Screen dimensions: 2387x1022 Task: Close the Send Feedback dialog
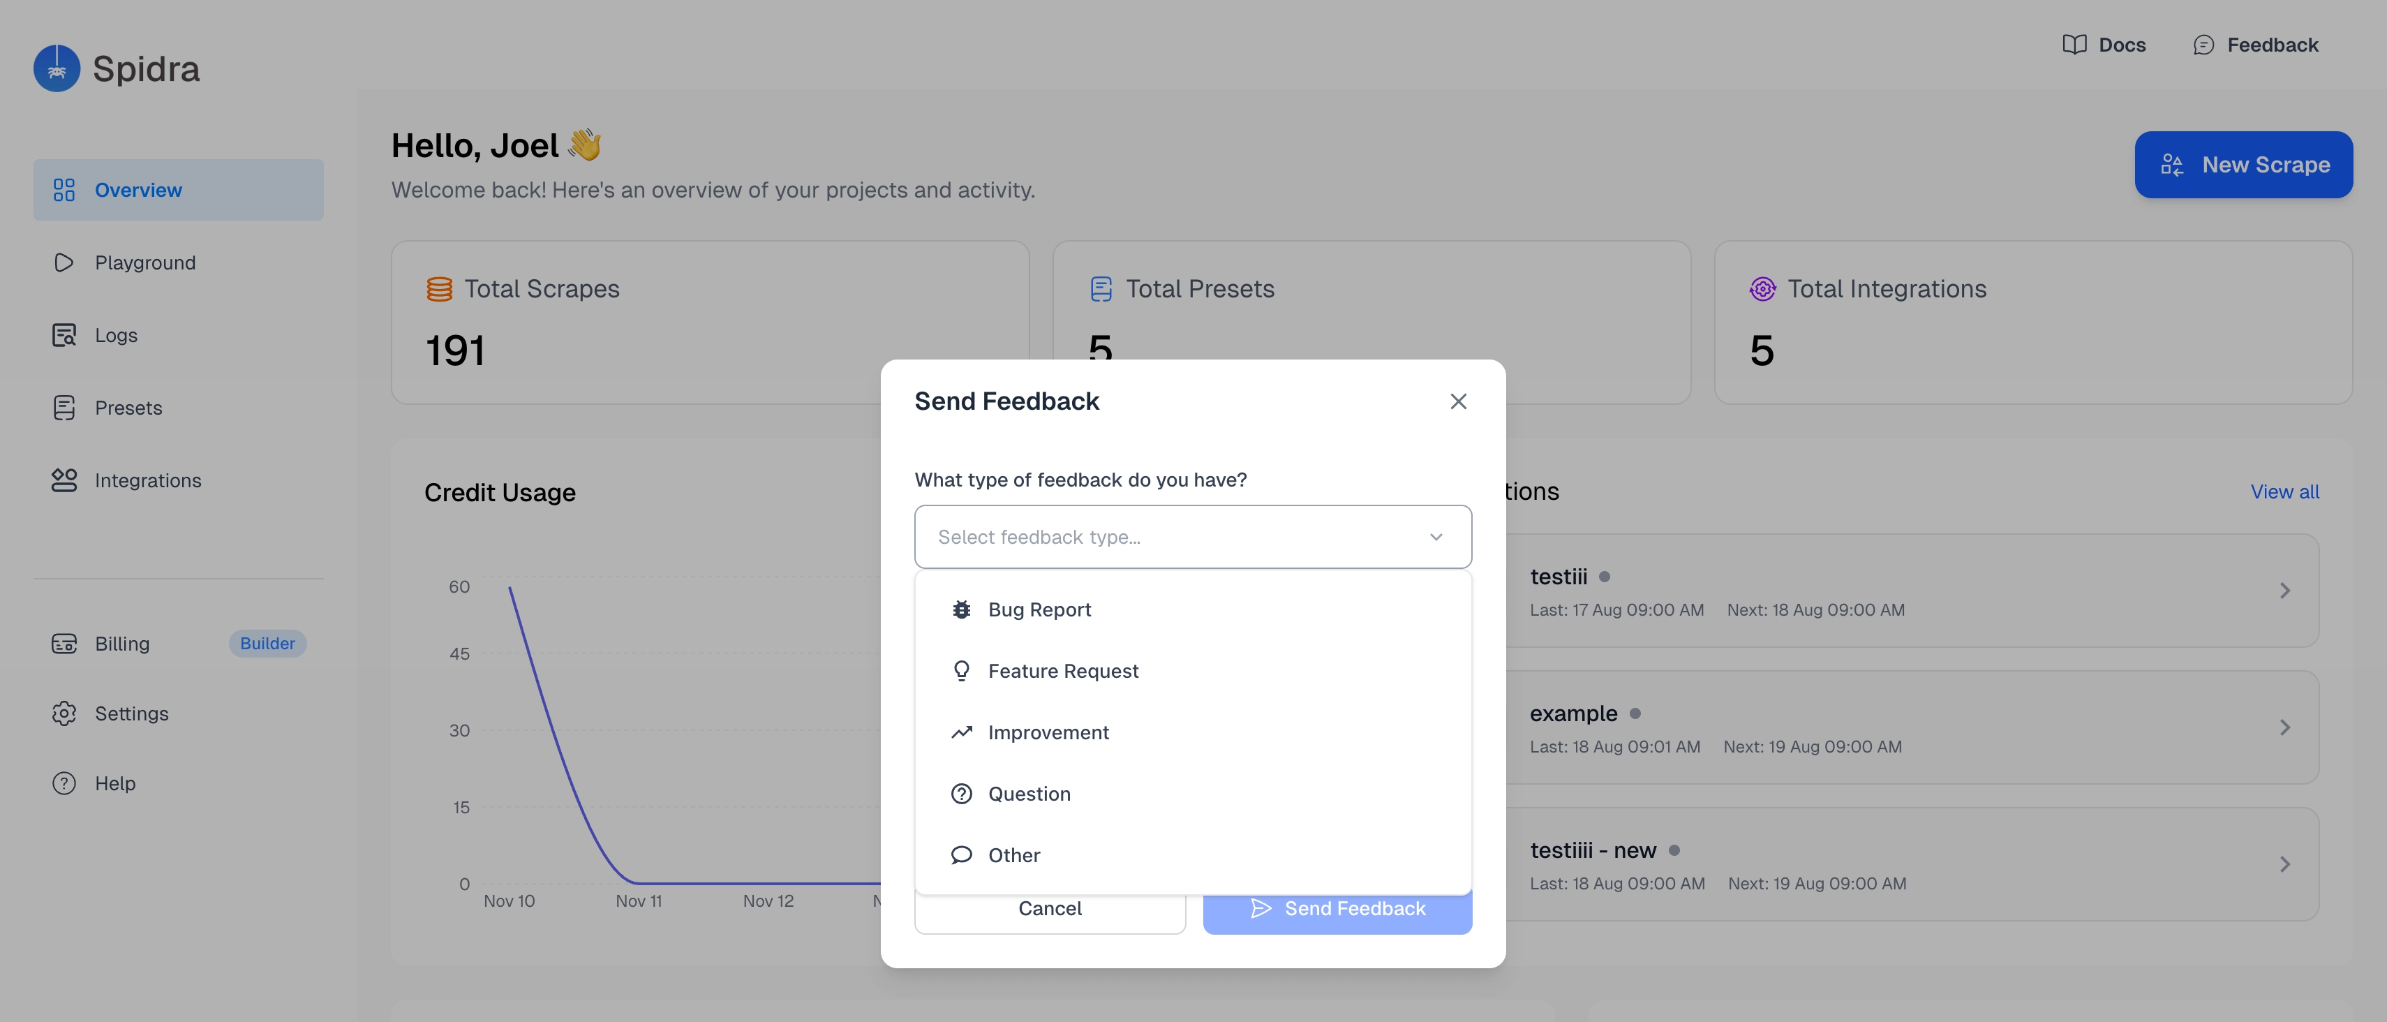coord(1459,401)
